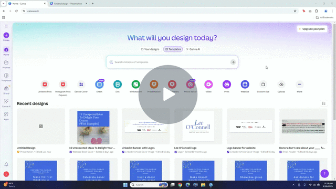Viewport: 336px width, 189px height.
Task: Bookmark this page with star icon
Action: (295, 11)
